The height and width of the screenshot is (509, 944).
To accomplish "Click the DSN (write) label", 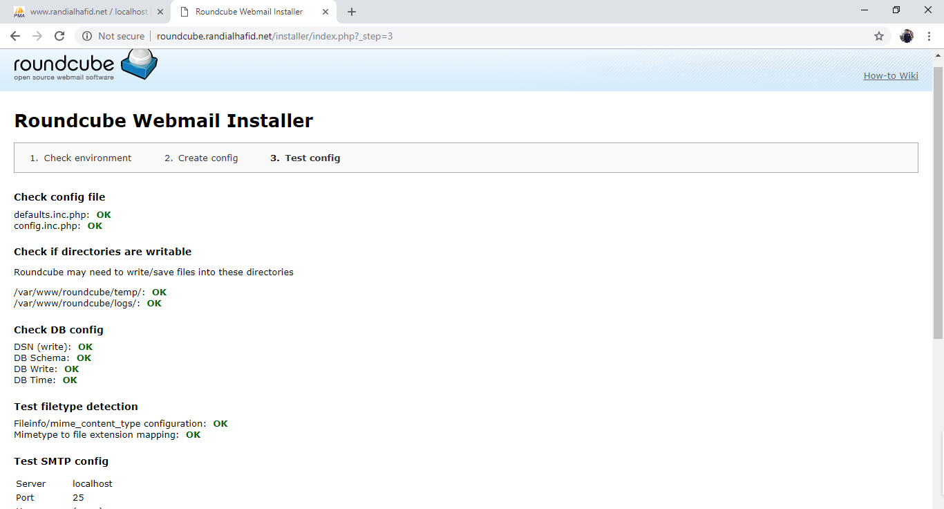I will click(x=43, y=347).
